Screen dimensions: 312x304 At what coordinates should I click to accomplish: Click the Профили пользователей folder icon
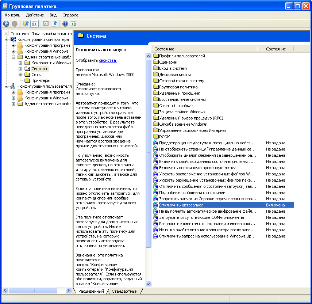(156, 56)
